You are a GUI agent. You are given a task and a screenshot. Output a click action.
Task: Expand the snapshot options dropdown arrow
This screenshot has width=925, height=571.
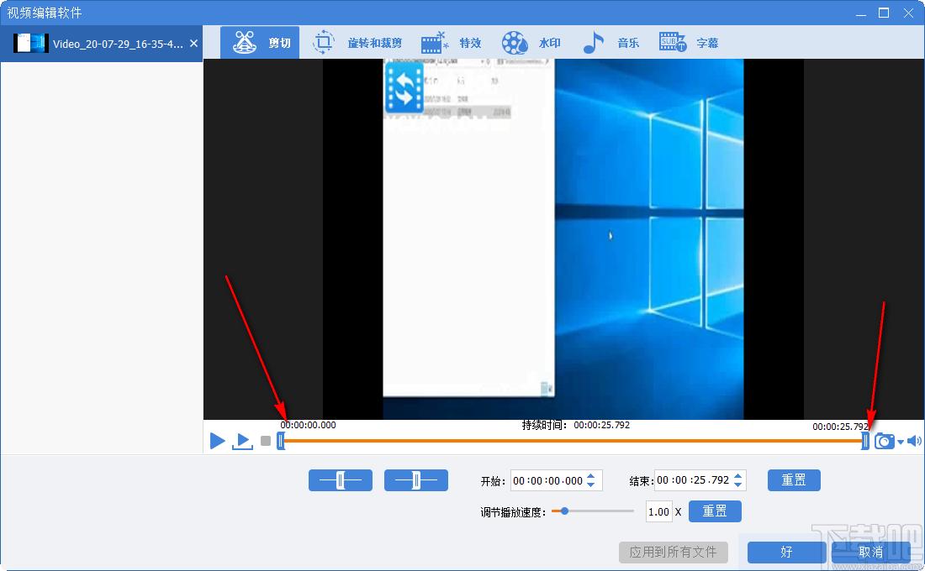(x=901, y=442)
